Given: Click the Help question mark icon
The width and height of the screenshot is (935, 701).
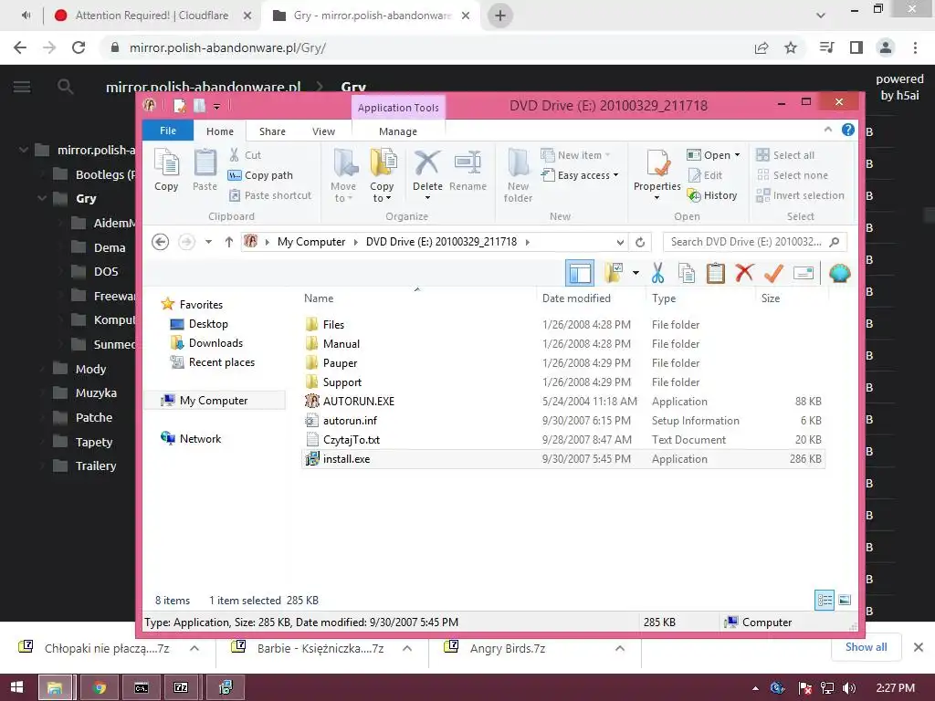Looking at the screenshot, I should [848, 130].
